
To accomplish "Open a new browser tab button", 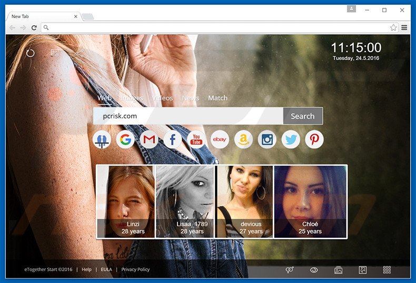I will [x=88, y=17].
